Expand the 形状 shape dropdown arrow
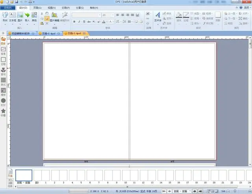The image size is (252, 194). (5, 24)
